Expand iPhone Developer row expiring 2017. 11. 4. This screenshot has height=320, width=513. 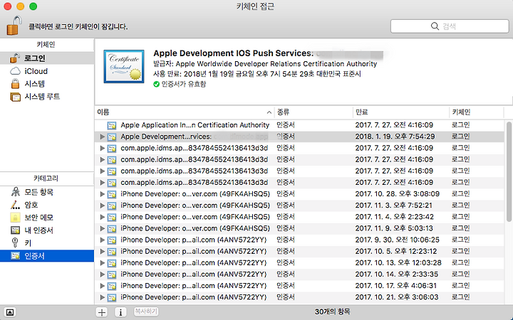pyautogui.click(x=103, y=217)
